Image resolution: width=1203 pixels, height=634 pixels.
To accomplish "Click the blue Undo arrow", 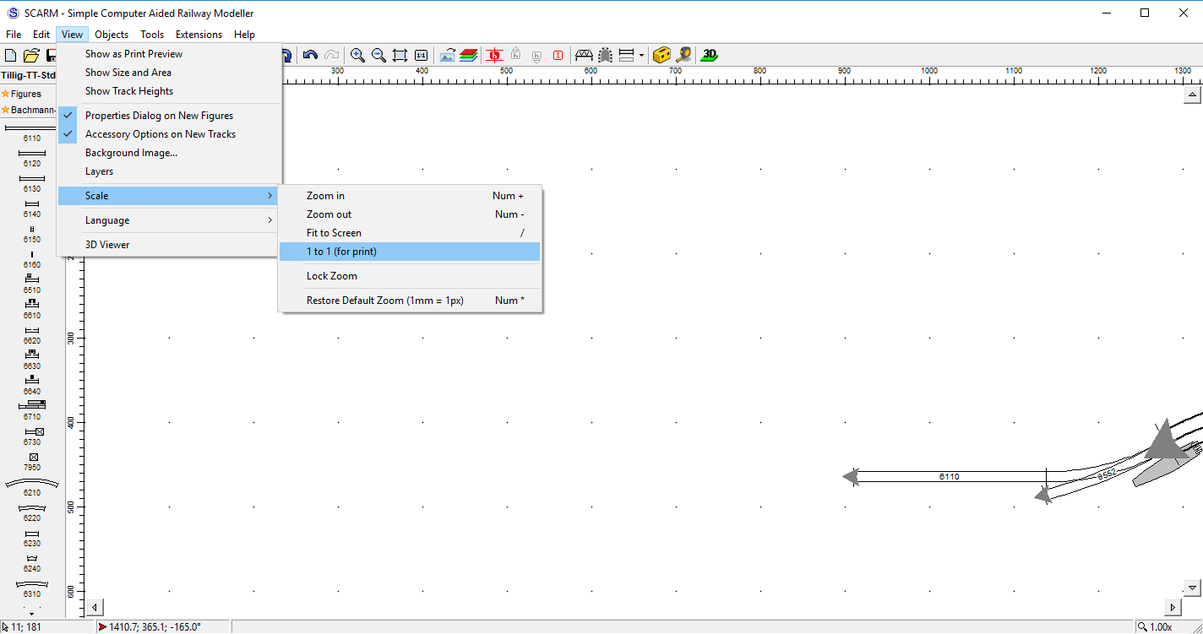I will pos(310,55).
